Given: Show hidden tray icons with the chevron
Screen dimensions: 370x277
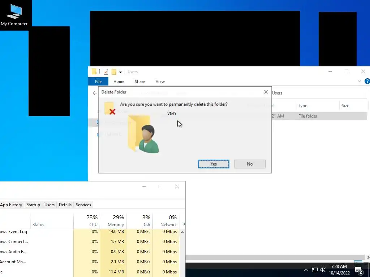Looking at the screenshot, I should pos(306,270).
